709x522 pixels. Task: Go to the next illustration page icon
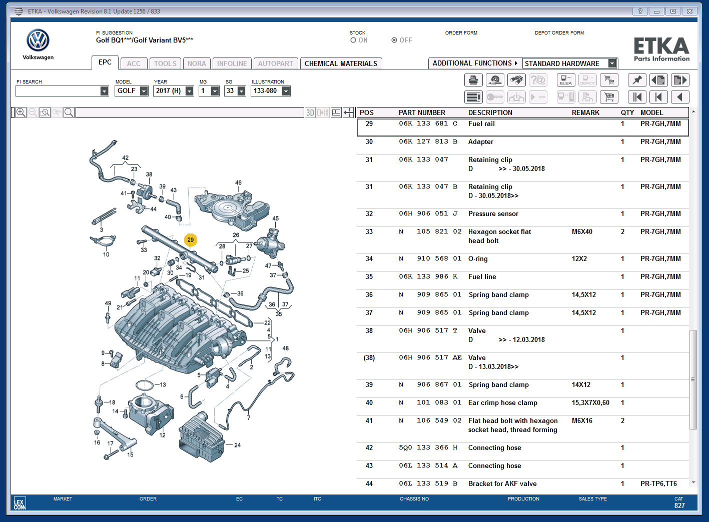[680, 80]
